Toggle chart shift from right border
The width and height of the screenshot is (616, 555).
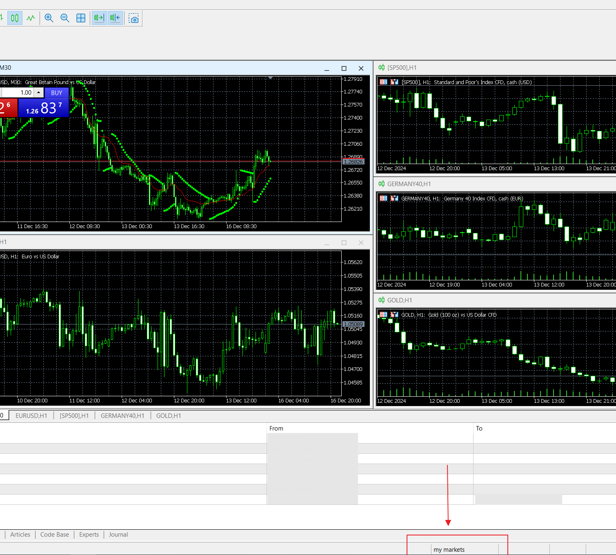[115, 18]
